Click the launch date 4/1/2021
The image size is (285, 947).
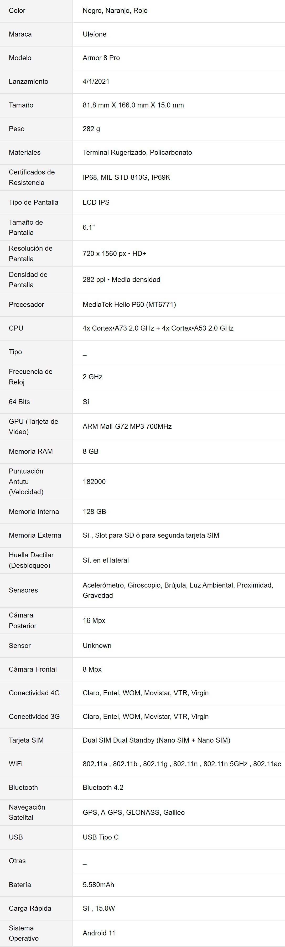[96, 82]
